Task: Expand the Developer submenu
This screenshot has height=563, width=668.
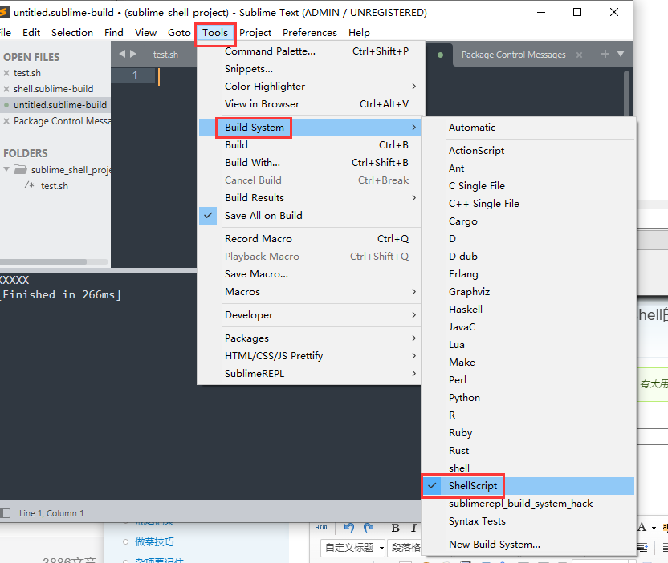Action: [310, 315]
